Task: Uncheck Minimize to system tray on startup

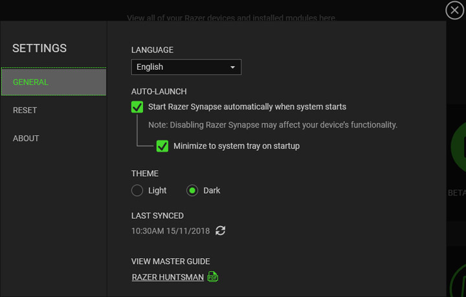Action: point(162,146)
